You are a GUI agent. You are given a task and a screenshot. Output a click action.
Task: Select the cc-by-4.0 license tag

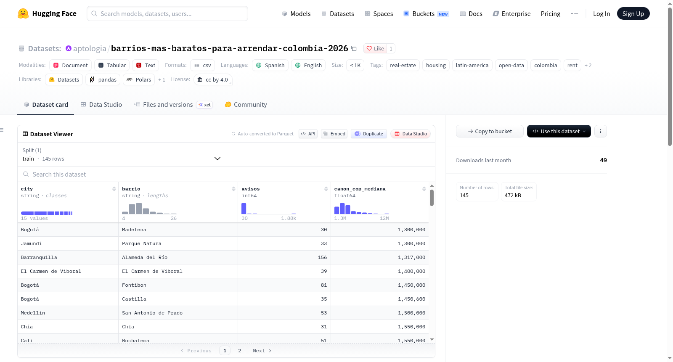213,79
